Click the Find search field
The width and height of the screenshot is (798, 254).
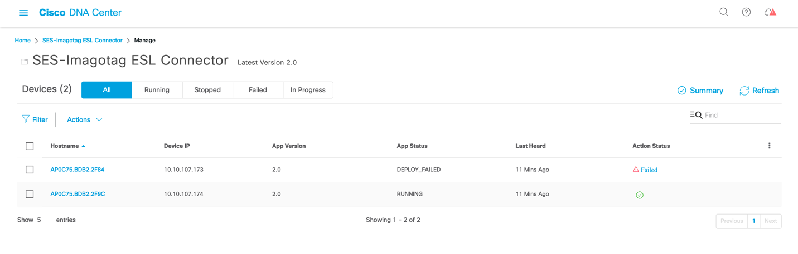pyautogui.click(x=742, y=115)
